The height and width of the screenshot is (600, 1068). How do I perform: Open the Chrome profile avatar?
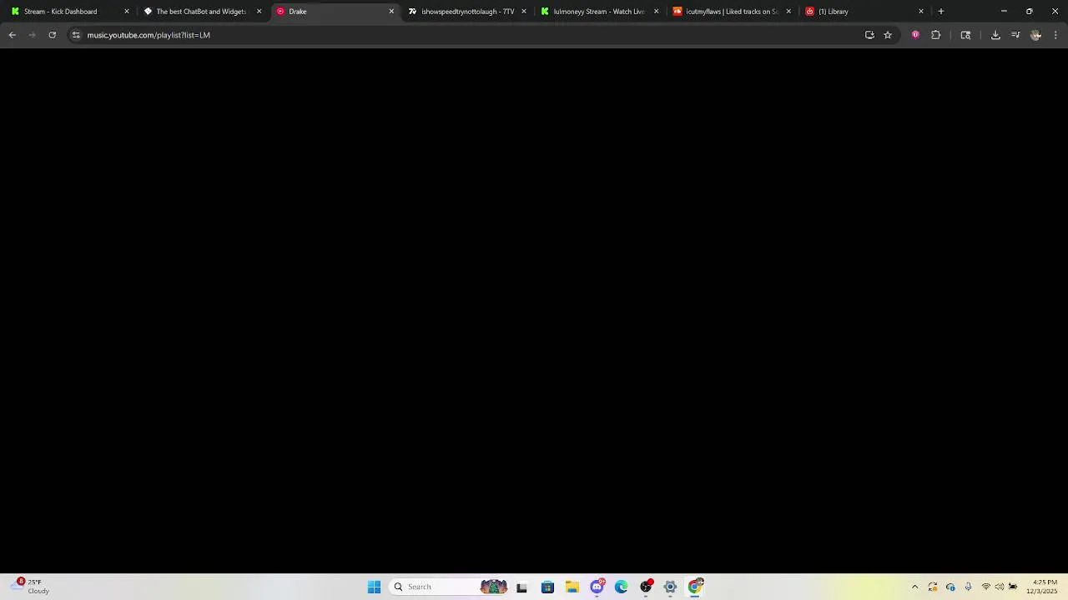pyautogui.click(x=1035, y=35)
